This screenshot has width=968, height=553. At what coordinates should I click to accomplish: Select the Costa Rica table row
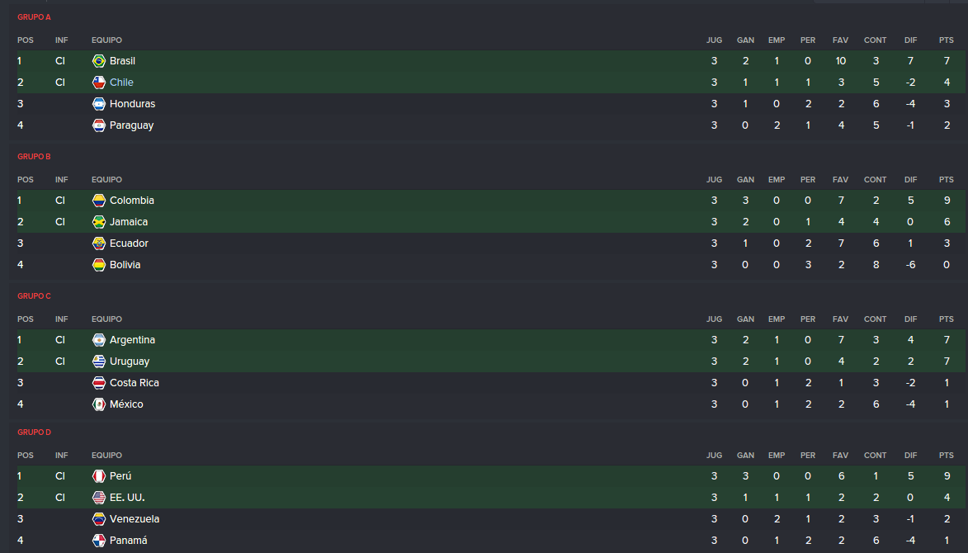(491, 383)
